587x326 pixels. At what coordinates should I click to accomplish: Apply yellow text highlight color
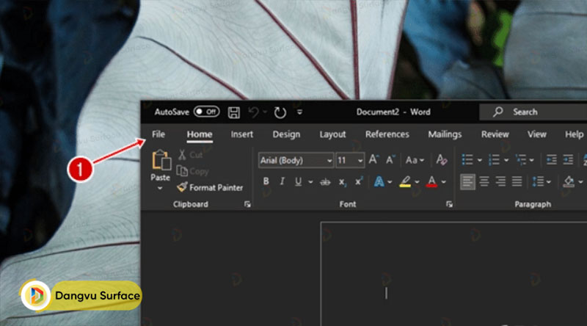tap(404, 181)
